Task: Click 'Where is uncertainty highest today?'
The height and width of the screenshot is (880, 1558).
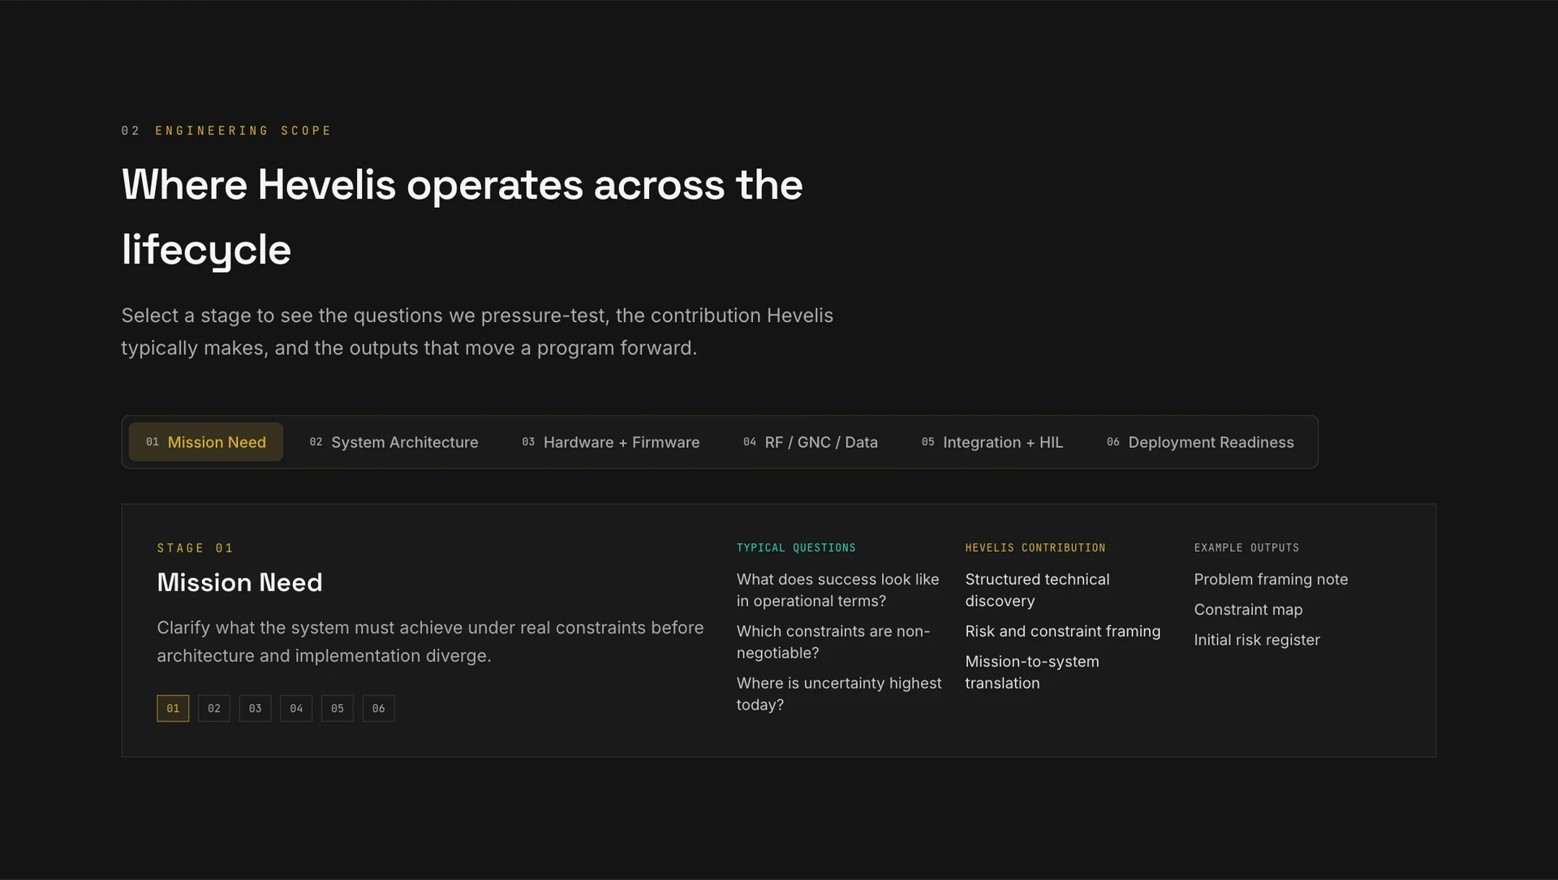Action: pos(839,693)
